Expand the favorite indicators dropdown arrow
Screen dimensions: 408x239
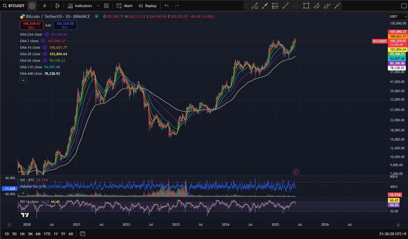click(98, 6)
